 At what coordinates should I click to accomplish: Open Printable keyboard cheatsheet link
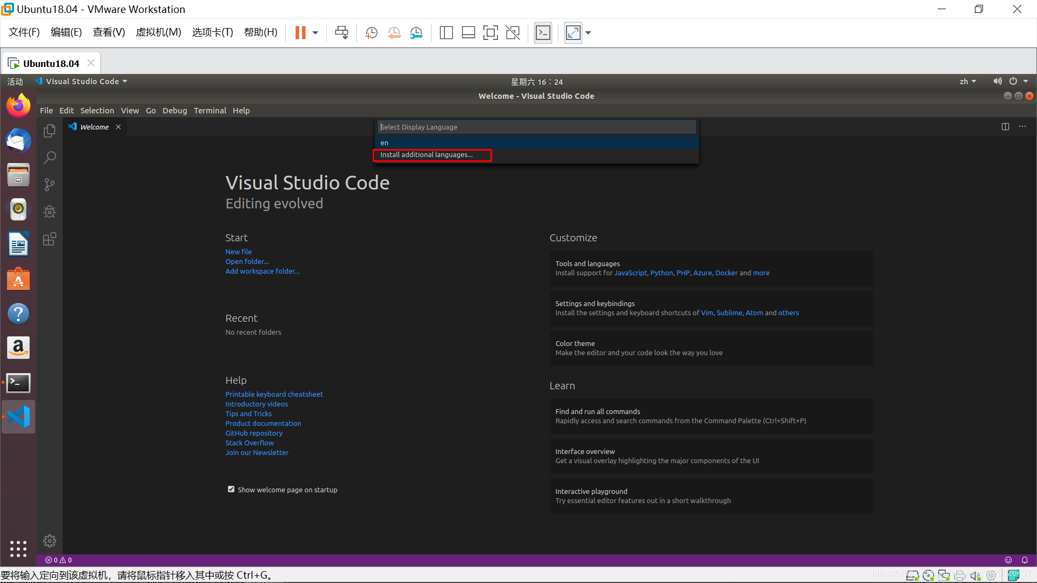click(274, 394)
